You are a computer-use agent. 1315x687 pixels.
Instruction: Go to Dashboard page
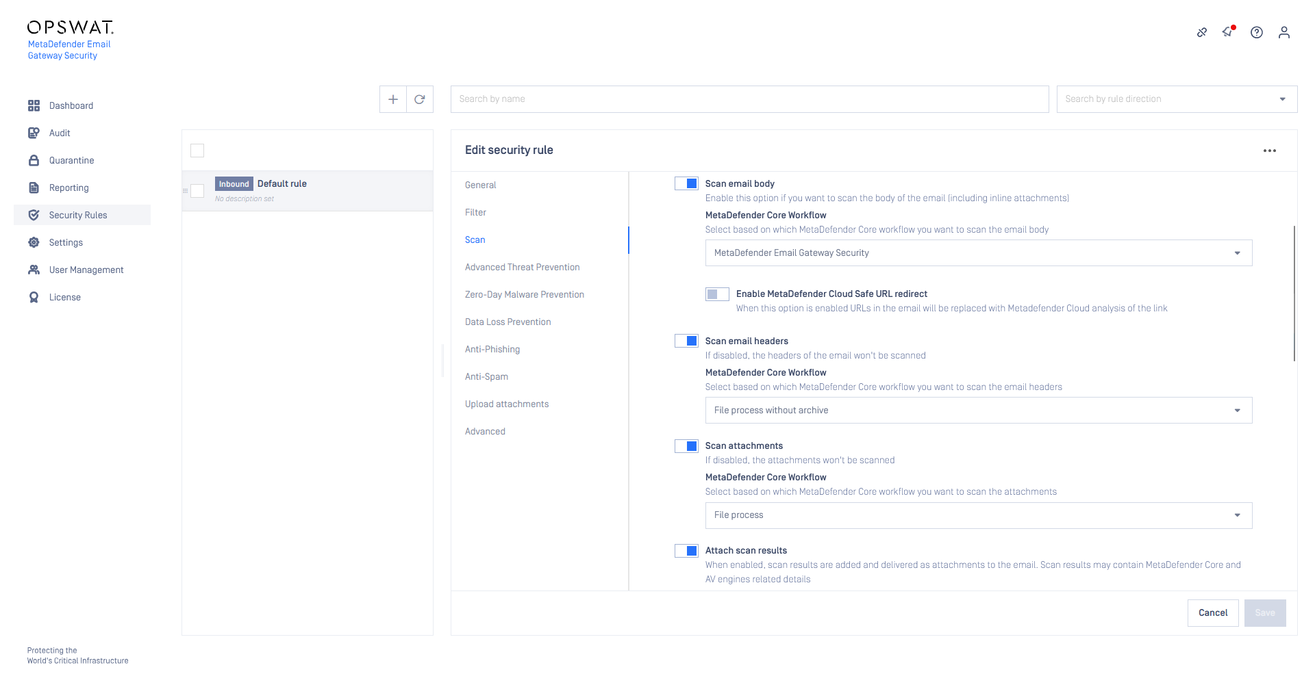coord(71,105)
